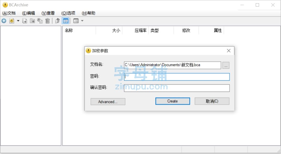Click the up one level folder icon

coord(57,21)
